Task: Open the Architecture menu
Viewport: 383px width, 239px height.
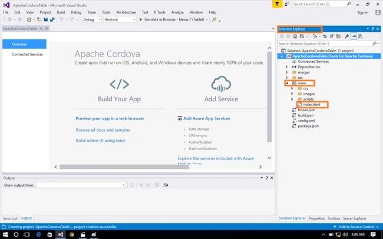Action: pyautogui.click(x=126, y=12)
